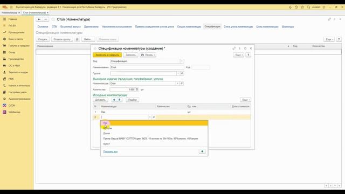Open help question mark in creation dialog
This screenshot has height=194, width=345.
(248, 55)
